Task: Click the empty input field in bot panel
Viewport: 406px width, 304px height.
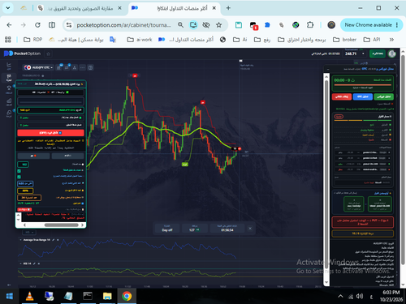Action: pyautogui.click(x=50, y=101)
